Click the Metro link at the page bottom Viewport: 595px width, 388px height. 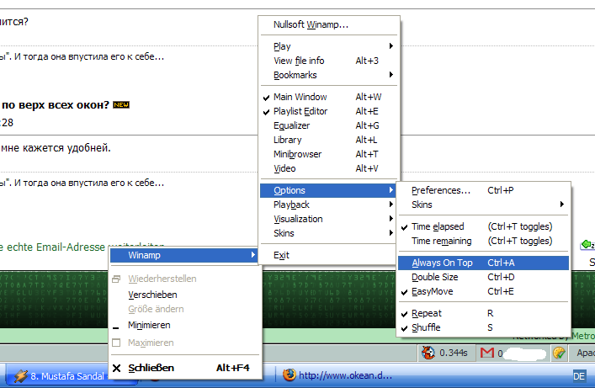[583, 336]
